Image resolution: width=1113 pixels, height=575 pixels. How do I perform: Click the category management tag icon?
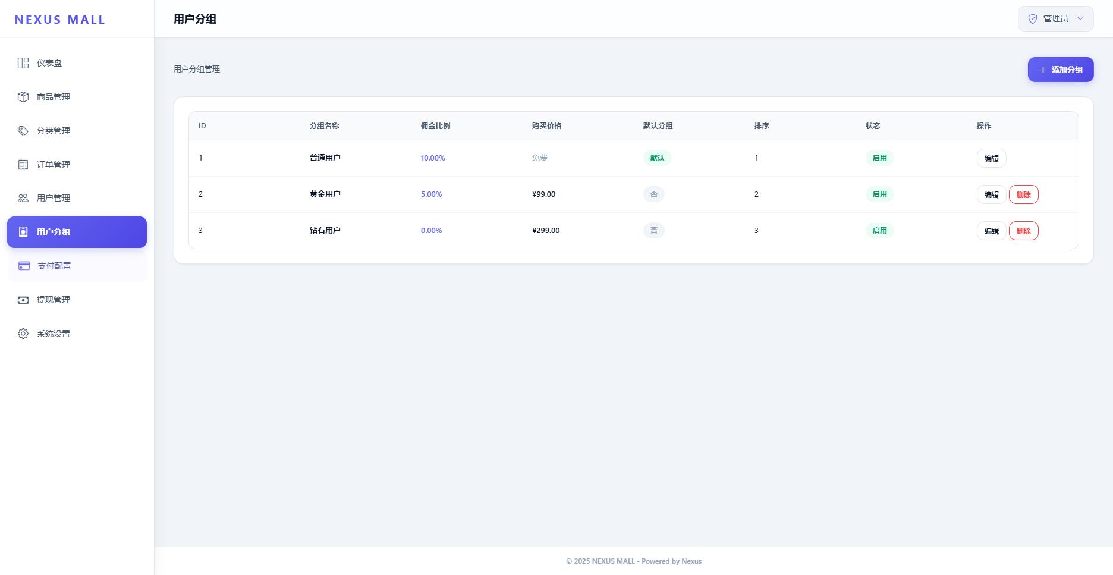click(23, 131)
